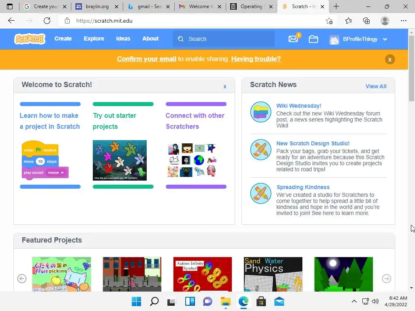Close the braylin.org tab
Screen dimensions: 415x311
pos(116,6)
